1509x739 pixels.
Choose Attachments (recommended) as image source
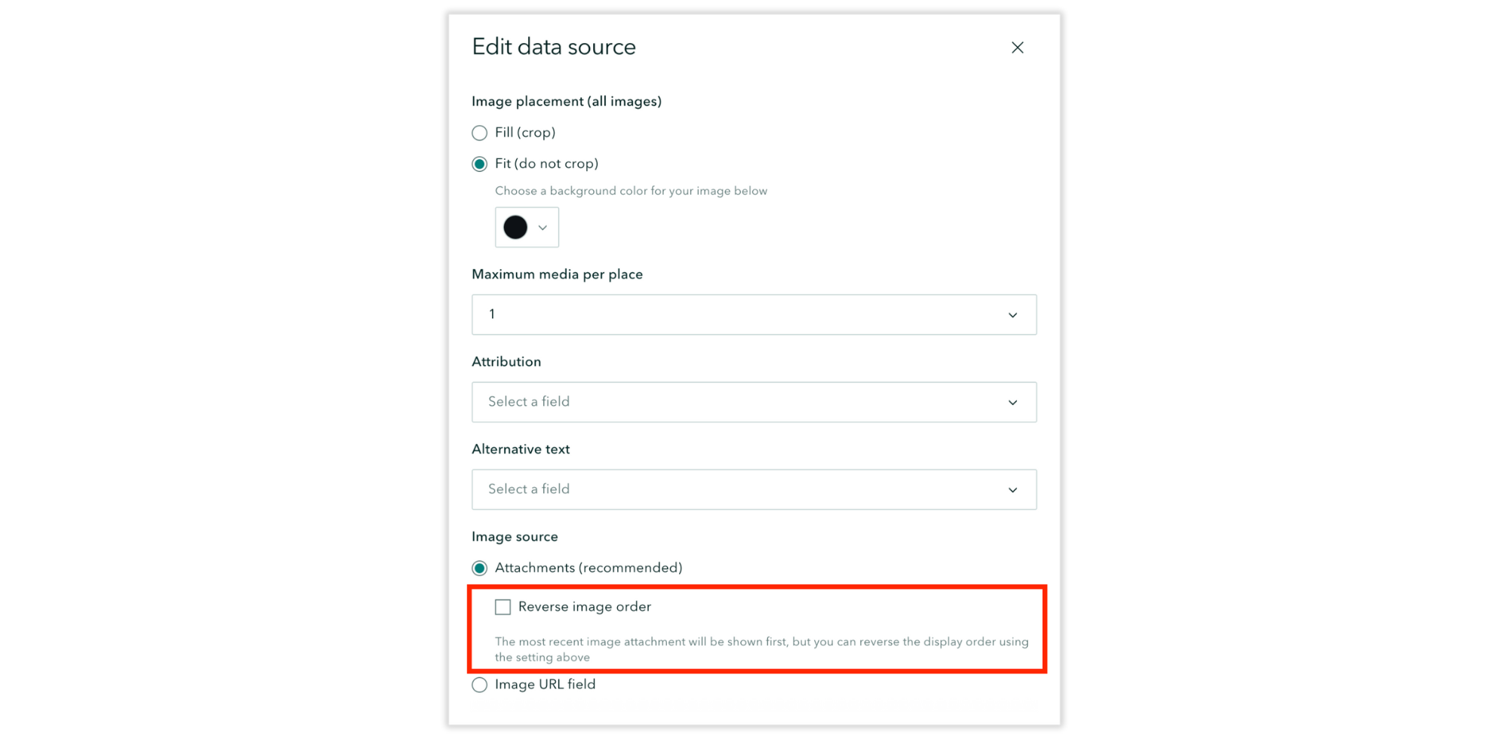pos(480,567)
